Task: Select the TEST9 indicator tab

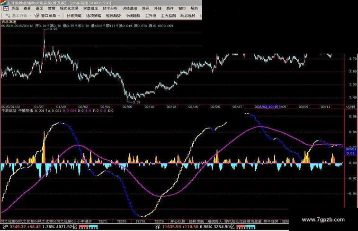Action: click(159, 222)
